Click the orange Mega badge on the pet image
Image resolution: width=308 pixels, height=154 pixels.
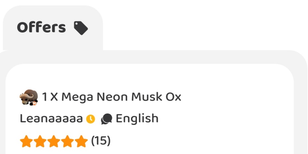point(34,103)
